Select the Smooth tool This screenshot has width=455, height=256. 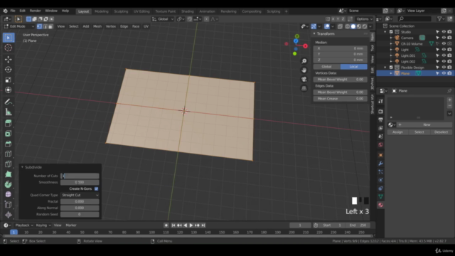(x=8, y=194)
